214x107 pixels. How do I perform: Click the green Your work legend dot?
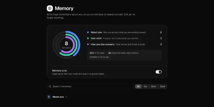(88, 38)
